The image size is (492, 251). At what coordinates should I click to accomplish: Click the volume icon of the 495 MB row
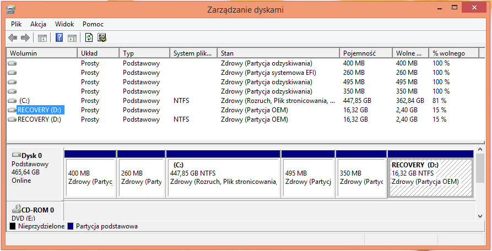point(12,82)
